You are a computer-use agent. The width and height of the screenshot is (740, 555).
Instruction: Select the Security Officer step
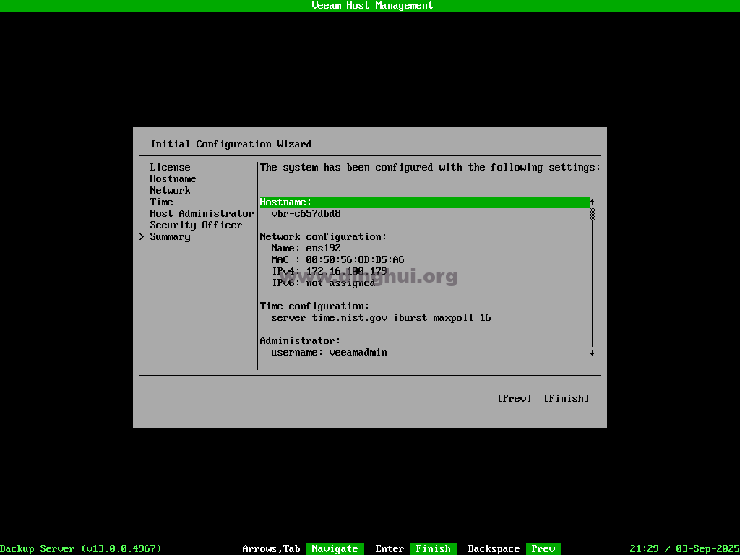pyautogui.click(x=196, y=225)
